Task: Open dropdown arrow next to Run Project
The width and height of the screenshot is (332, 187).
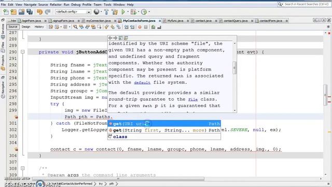Action: pos(128,12)
